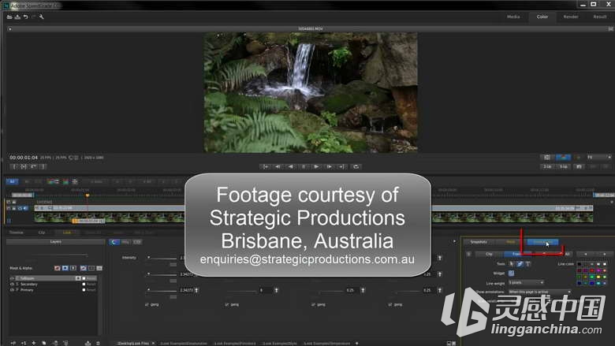Open the Line weight dropdown

tap(526, 282)
